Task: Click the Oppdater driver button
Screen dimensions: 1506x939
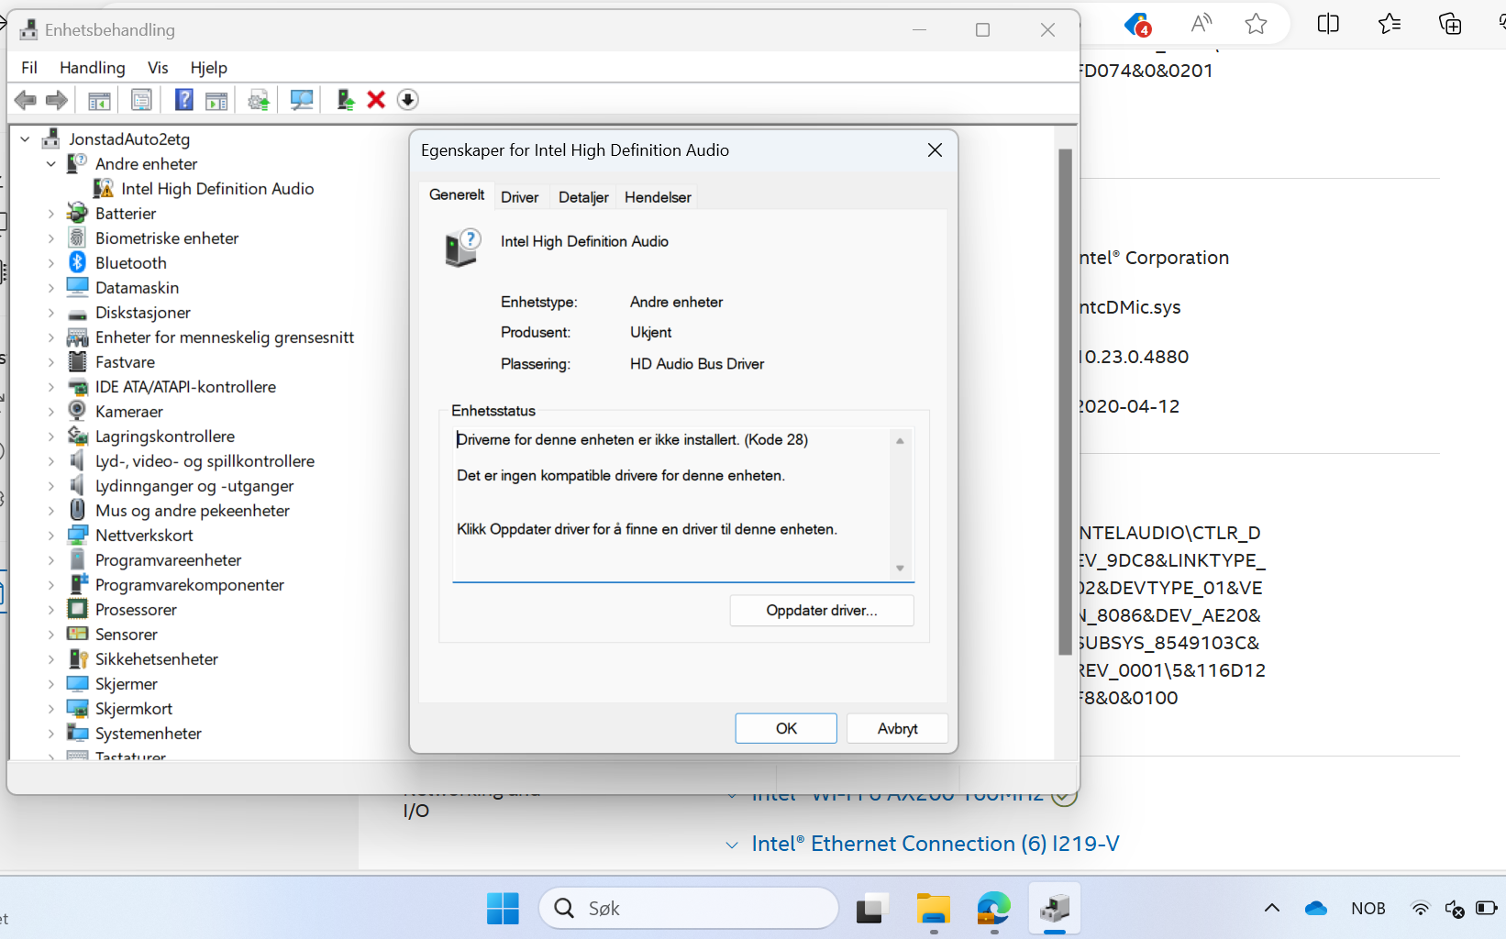Action: 821,610
